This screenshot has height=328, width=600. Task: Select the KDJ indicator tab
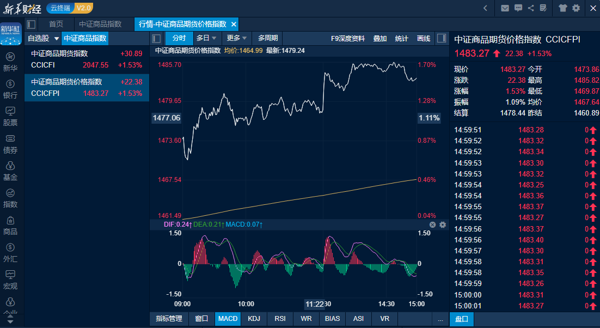tap(254, 319)
